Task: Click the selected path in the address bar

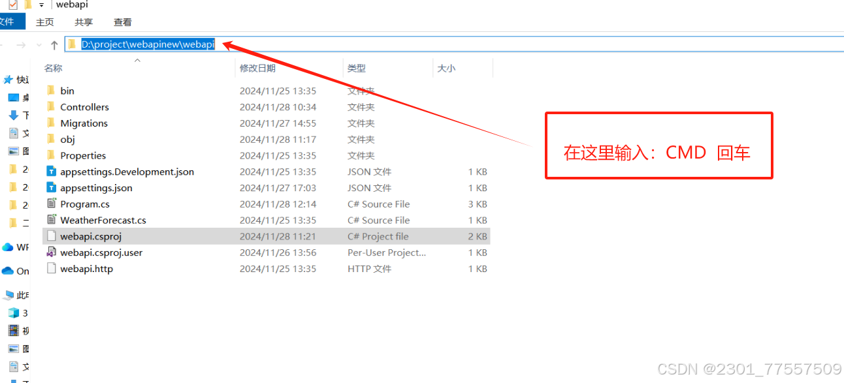Action: [147, 44]
